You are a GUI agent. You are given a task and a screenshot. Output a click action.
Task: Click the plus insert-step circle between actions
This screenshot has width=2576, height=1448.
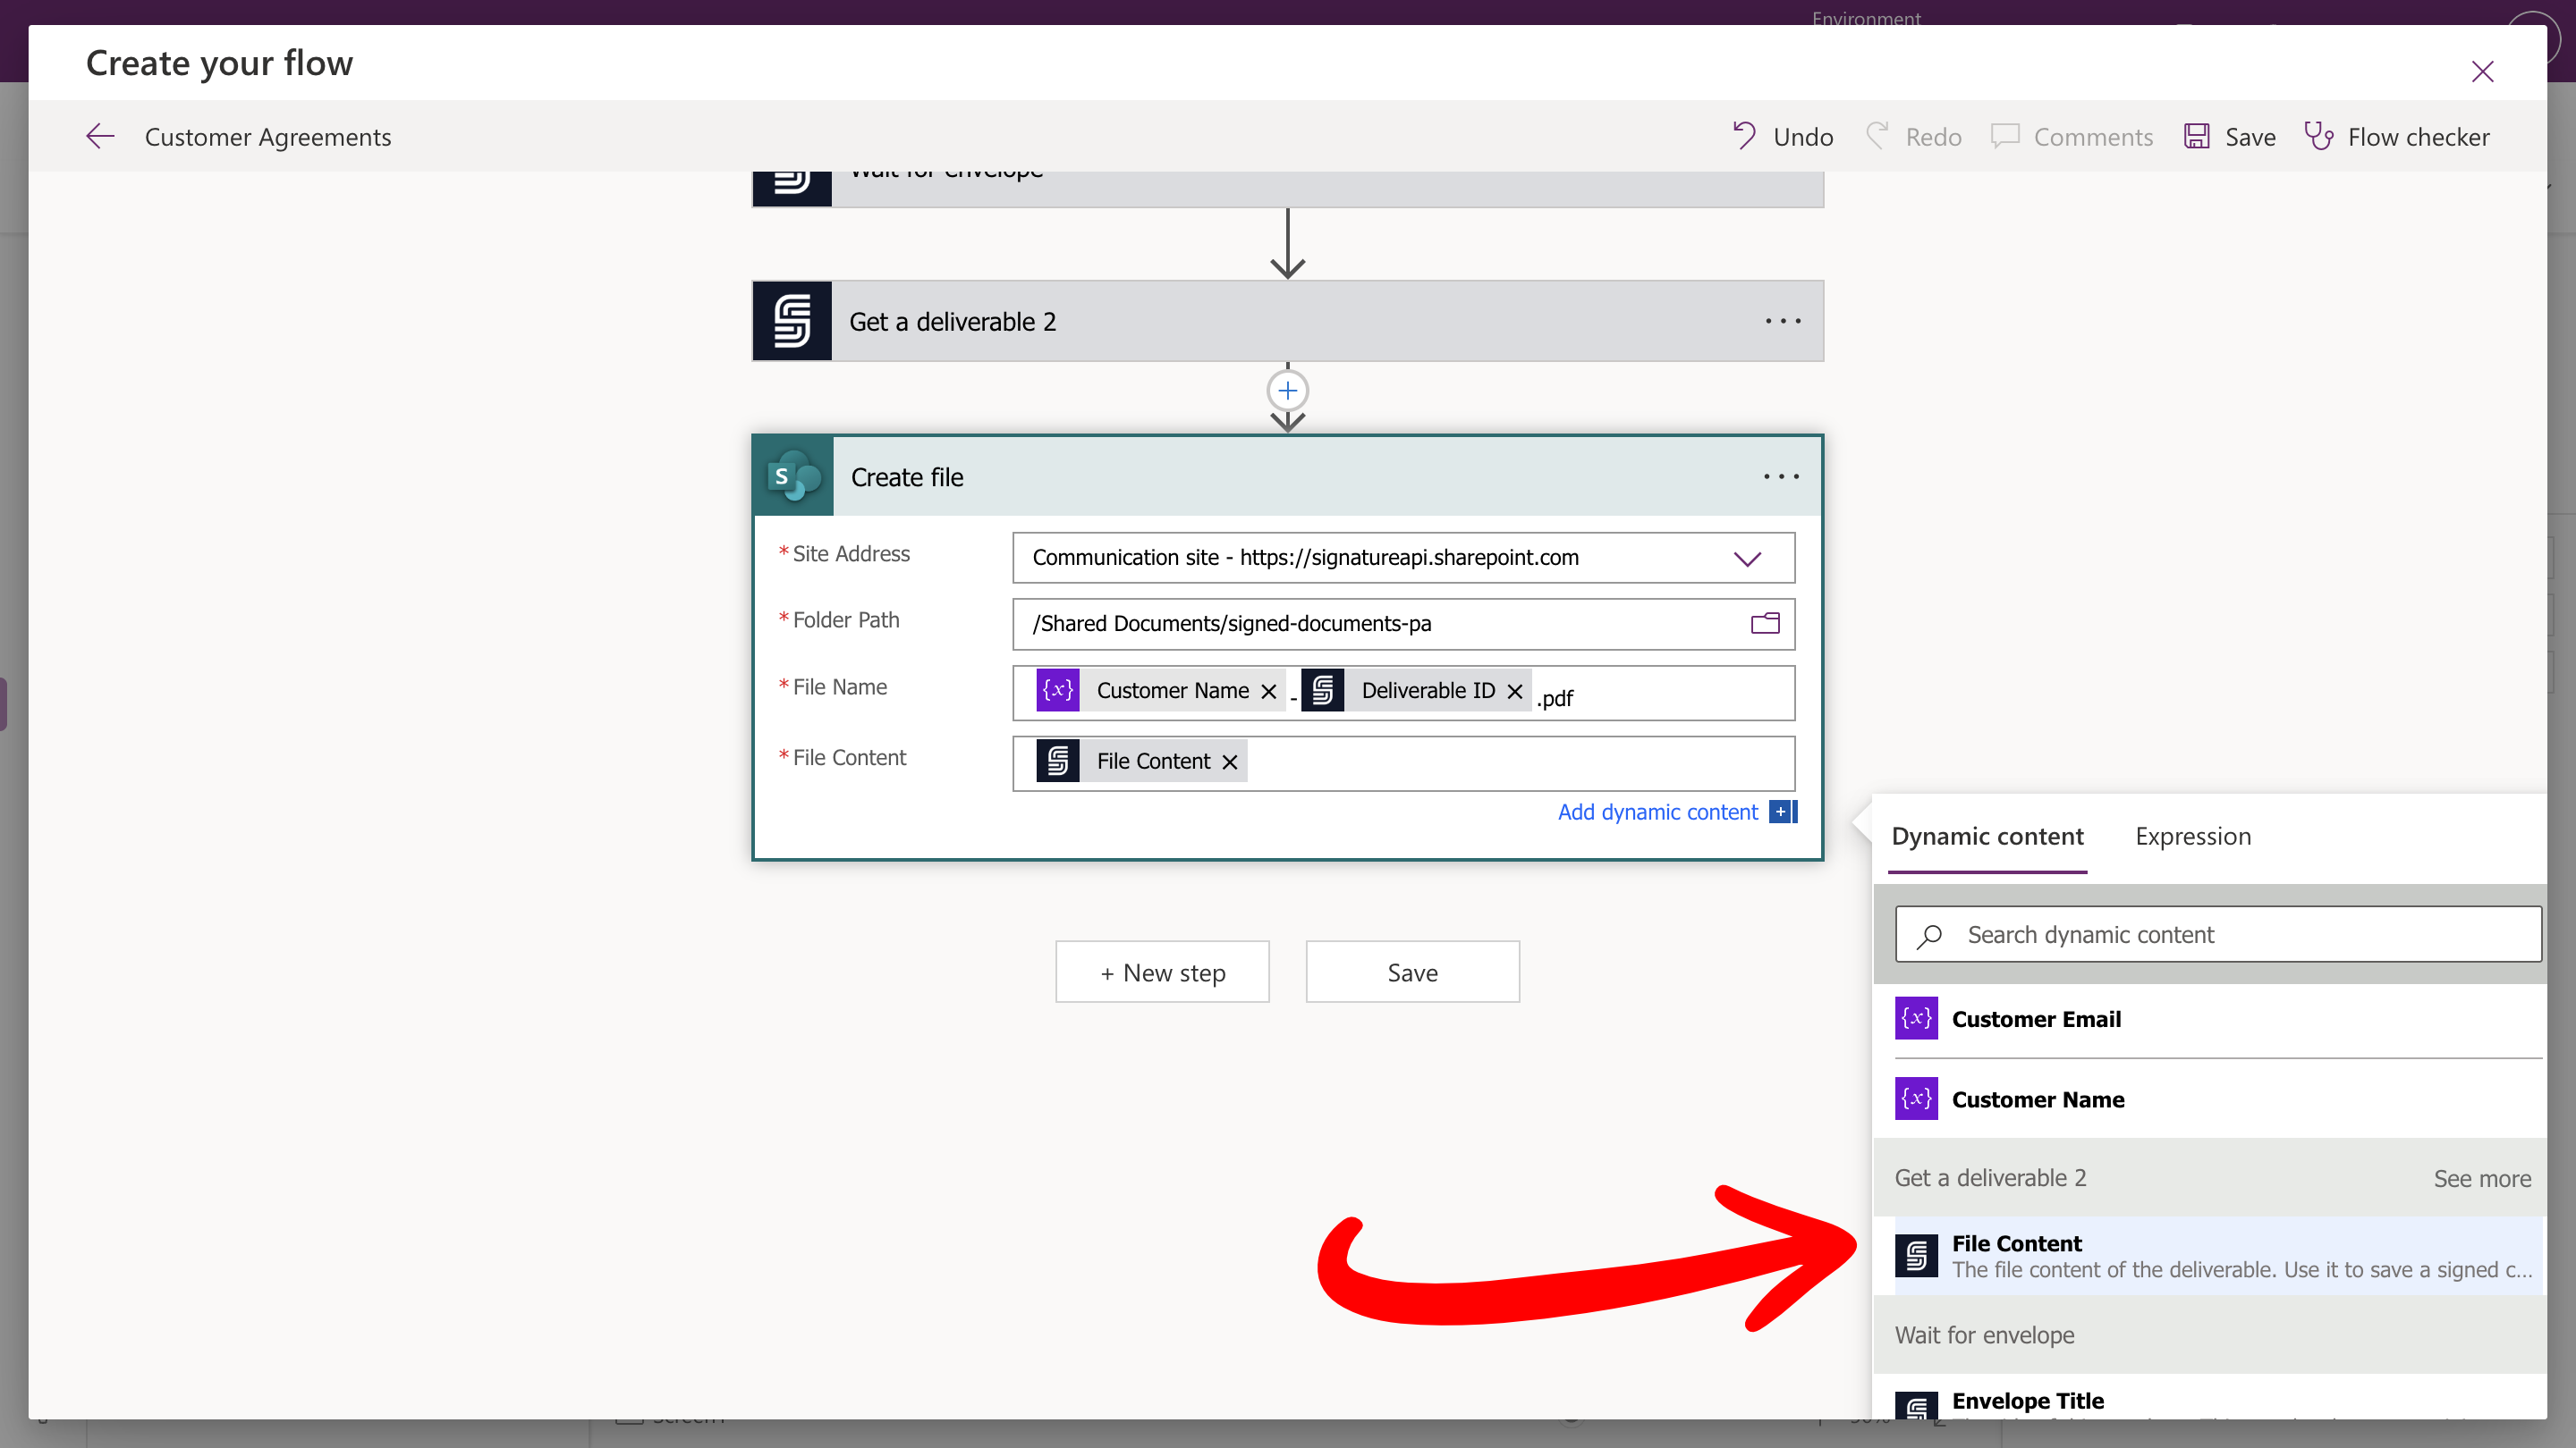coord(1287,391)
